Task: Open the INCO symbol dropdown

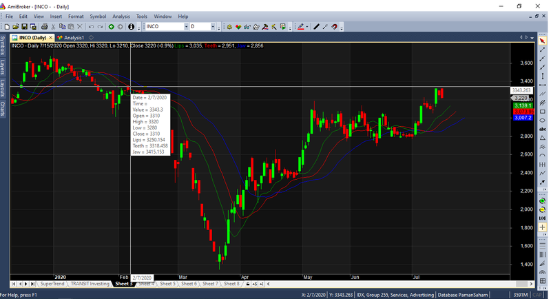Action: (x=186, y=27)
